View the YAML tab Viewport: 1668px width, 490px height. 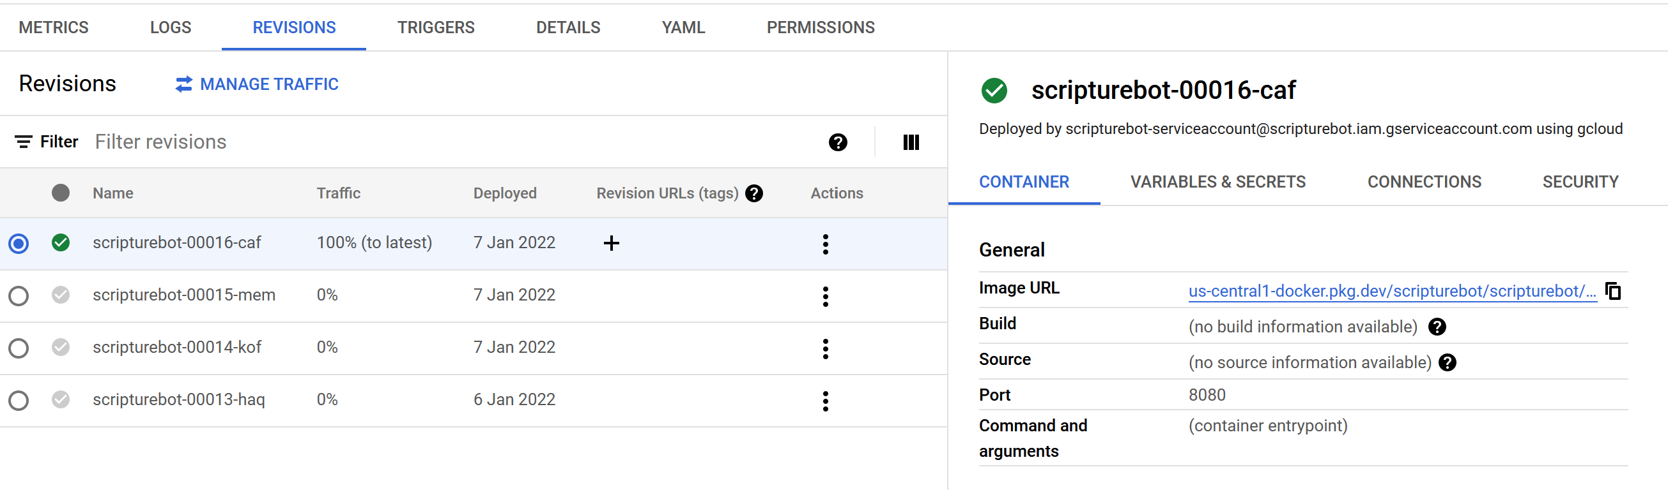683,27
